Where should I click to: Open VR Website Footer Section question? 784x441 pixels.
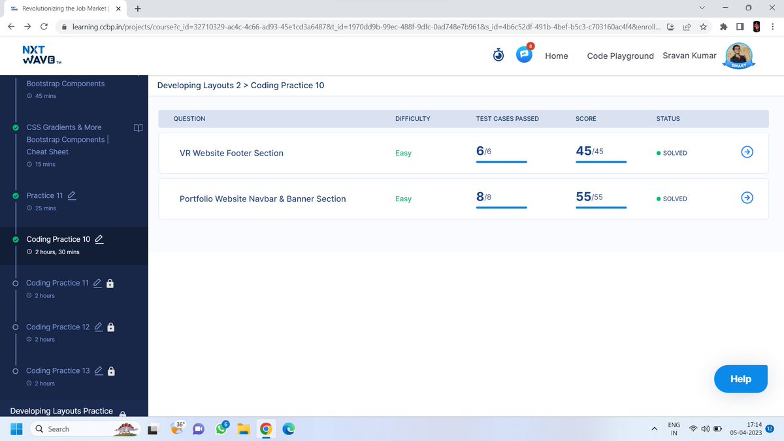click(231, 153)
